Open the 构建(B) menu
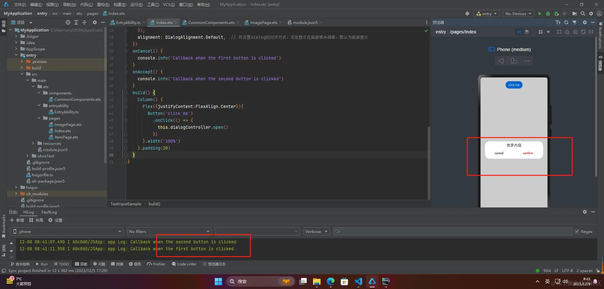This screenshot has width=604, height=289. point(120,4)
